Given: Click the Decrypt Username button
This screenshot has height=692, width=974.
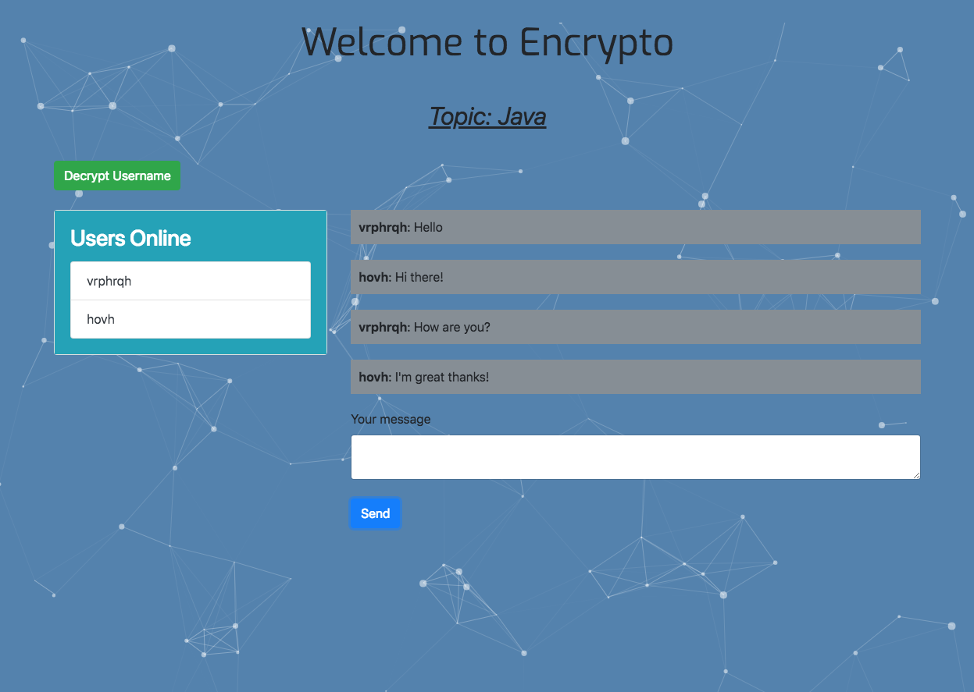Looking at the screenshot, I should click(x=117, y=175).
